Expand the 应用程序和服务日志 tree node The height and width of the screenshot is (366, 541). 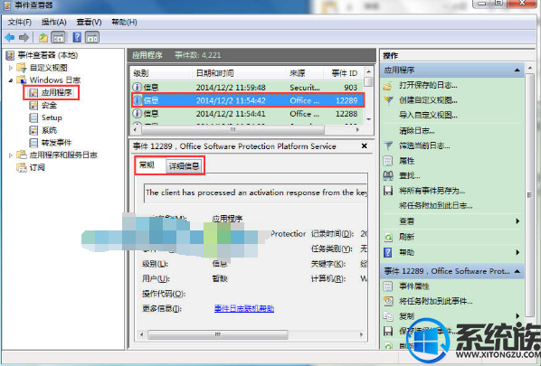click(x=11, y=155)
